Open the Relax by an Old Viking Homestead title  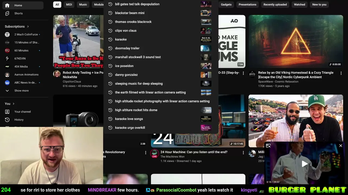(296, 75)
